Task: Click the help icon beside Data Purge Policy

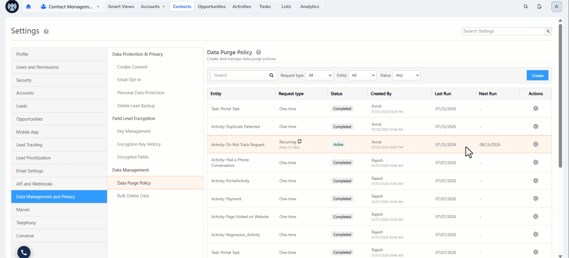Action: click(259, 52)
